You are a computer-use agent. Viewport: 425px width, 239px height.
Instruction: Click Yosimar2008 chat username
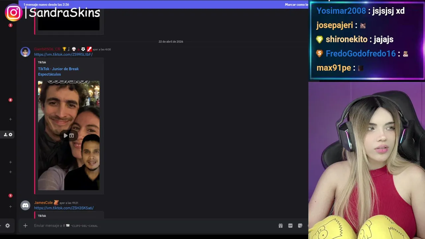coord(341,11)
